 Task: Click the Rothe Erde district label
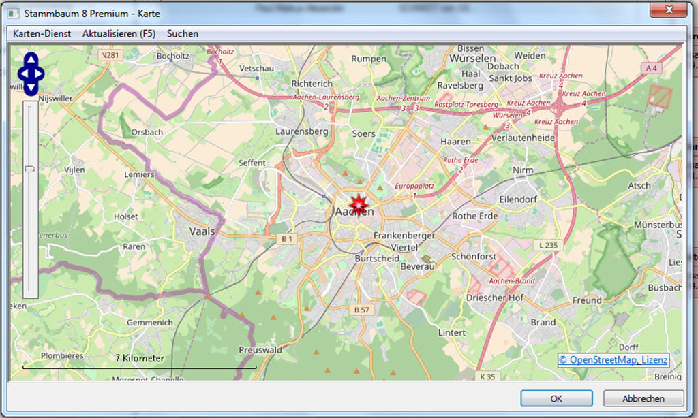[x=475, y=216]
